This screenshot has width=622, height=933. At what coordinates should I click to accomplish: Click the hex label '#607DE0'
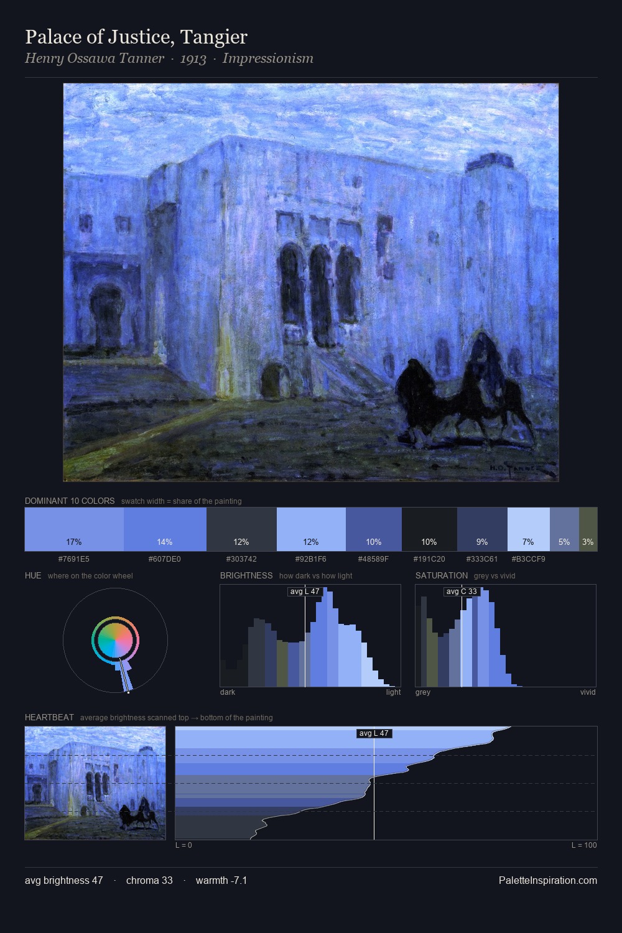pos(165,559)
